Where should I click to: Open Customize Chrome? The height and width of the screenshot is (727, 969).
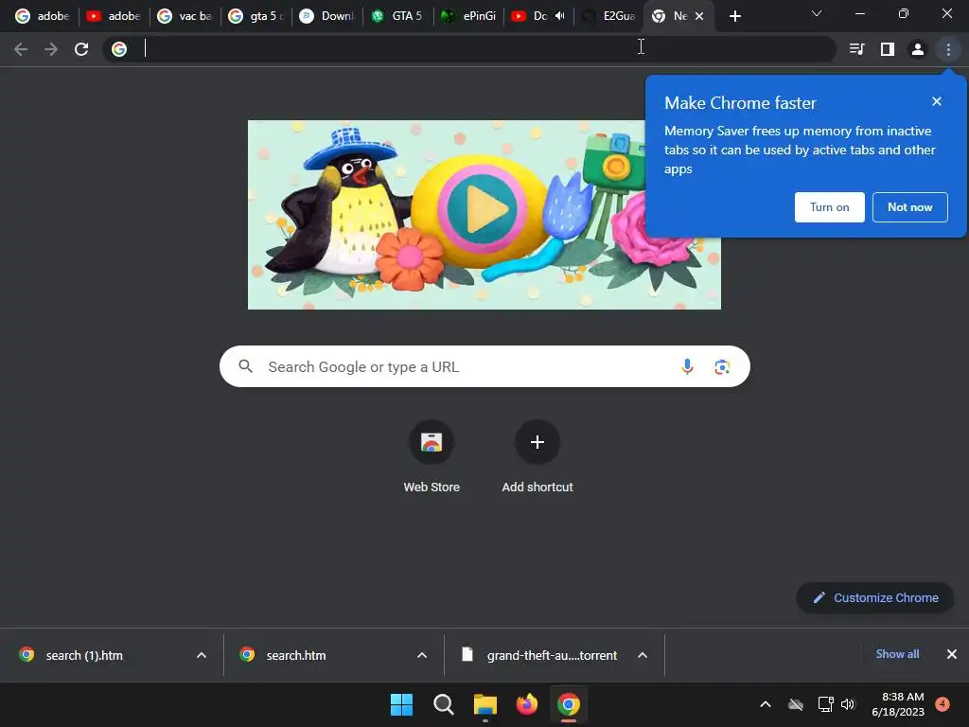click(x=875, y=598)
